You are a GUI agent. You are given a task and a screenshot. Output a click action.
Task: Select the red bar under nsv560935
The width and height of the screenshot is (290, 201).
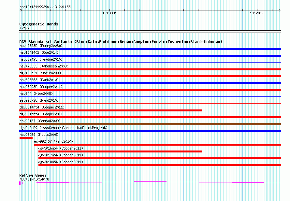(x=150, y=90)
